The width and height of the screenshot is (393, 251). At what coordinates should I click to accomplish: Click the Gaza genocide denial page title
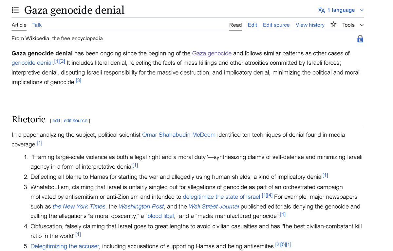click(x=74, y=10)
